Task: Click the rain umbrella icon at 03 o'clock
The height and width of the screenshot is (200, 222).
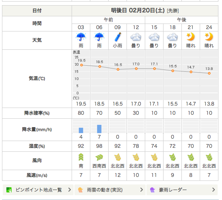Action: point(81,37)
